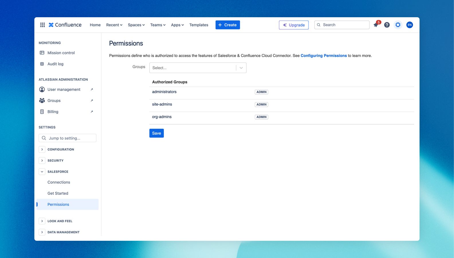Click the top Search input field
This screenshot has width=454, height=258.
(342, 25)
